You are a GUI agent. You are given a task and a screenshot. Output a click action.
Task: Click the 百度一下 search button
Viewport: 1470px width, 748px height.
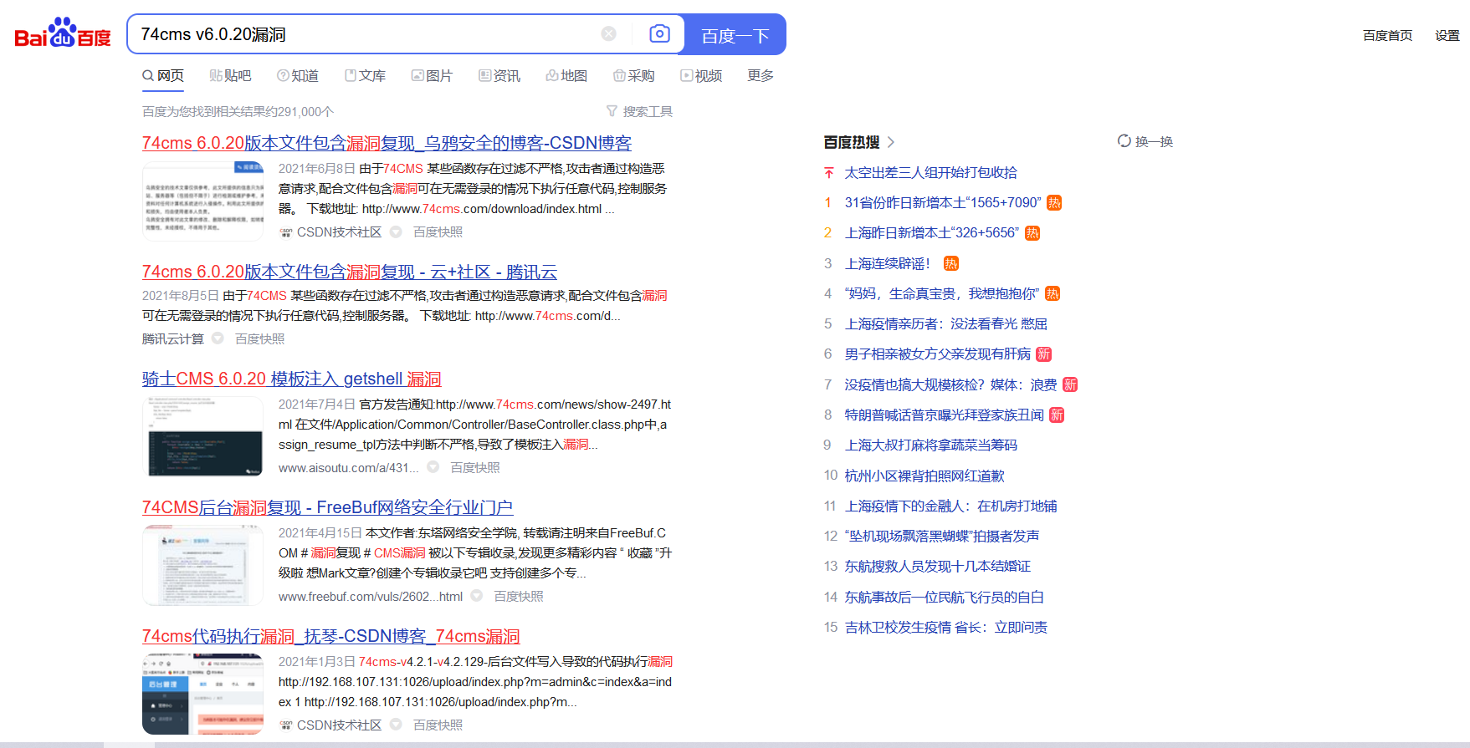coord(735,35)
